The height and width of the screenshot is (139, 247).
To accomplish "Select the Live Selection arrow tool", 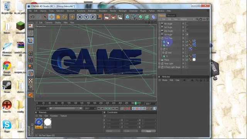I will (45, 17).
